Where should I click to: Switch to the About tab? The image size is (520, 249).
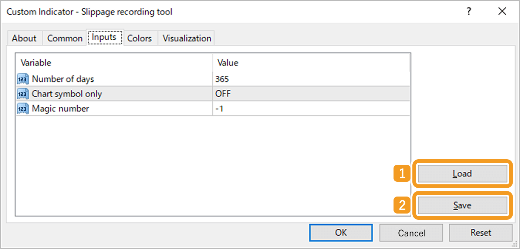tap(24, 38)
